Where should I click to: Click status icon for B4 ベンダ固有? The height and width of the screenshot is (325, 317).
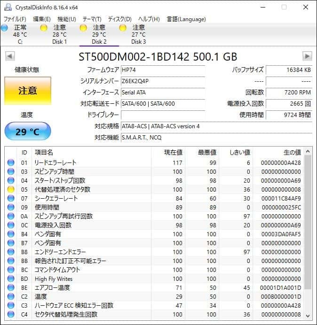(11, 234)
